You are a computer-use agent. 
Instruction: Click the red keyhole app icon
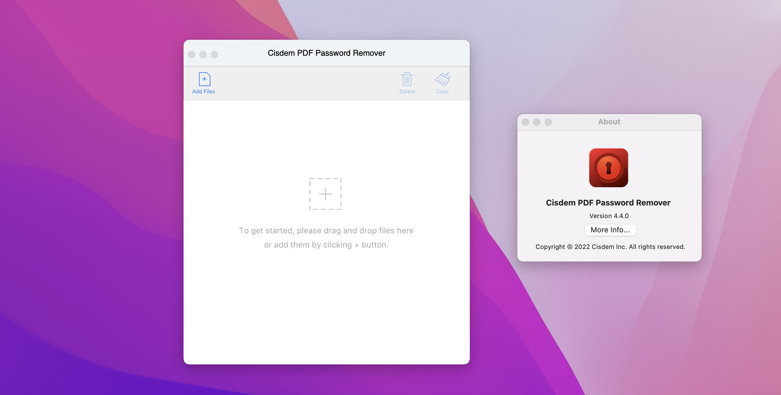tap(608, 168)
